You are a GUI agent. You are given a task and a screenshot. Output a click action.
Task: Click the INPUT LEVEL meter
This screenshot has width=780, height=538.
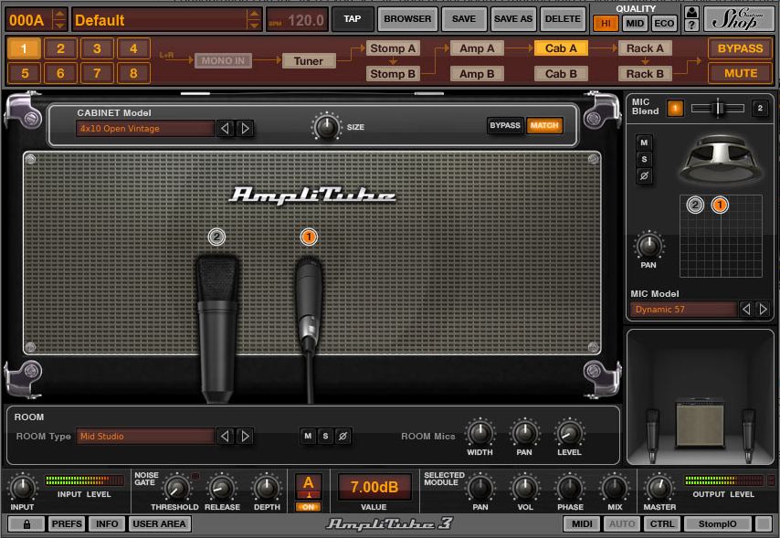pos(84,480)
